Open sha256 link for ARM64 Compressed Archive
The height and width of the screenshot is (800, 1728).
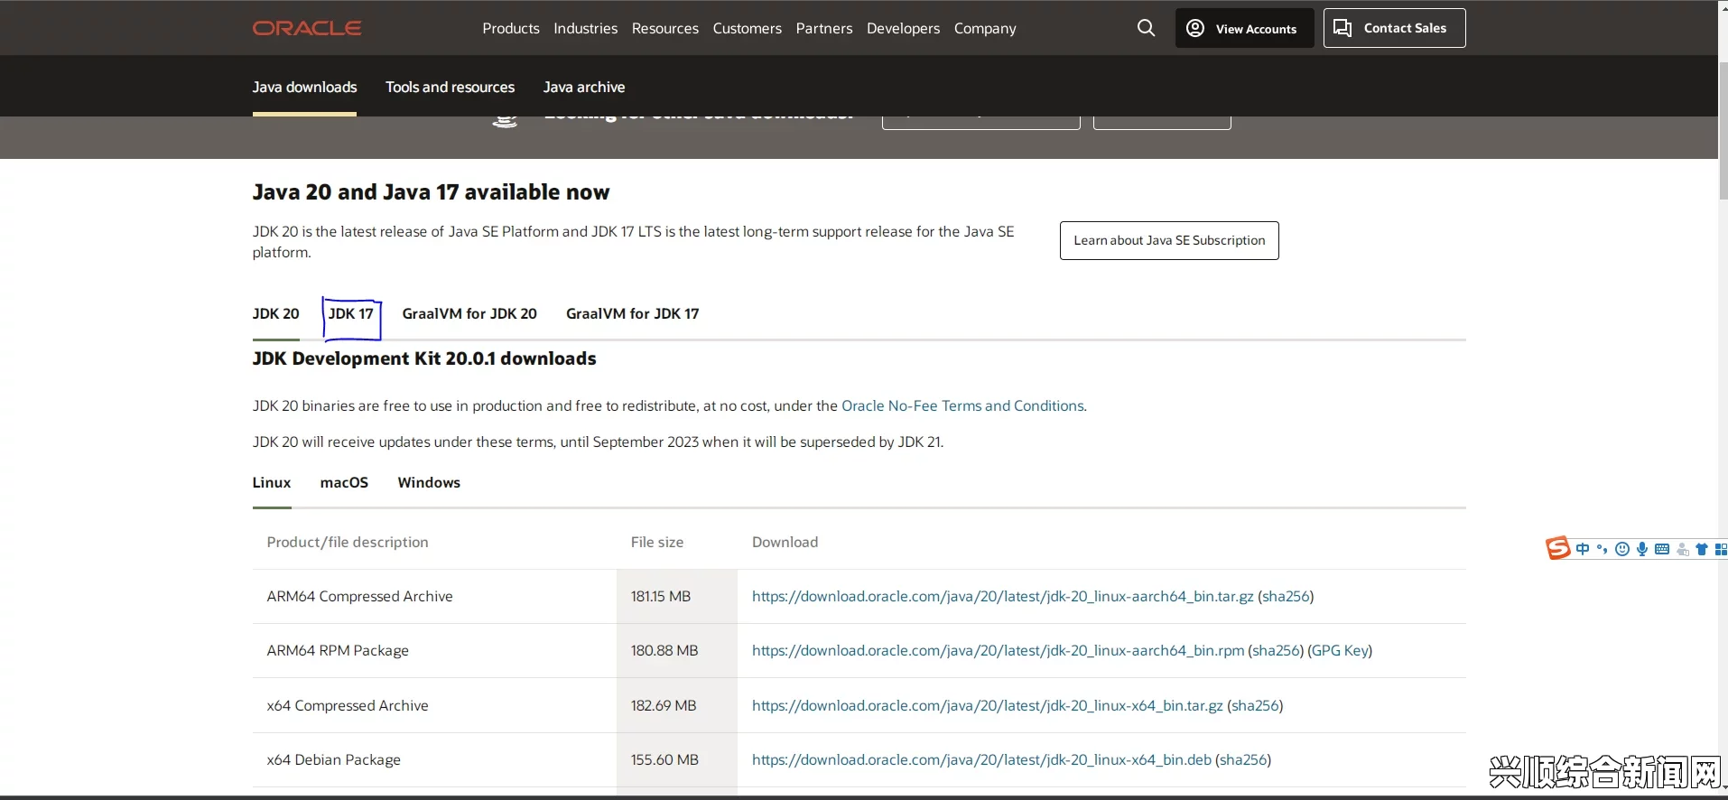pyautogui.click(x=1286, y=596)
